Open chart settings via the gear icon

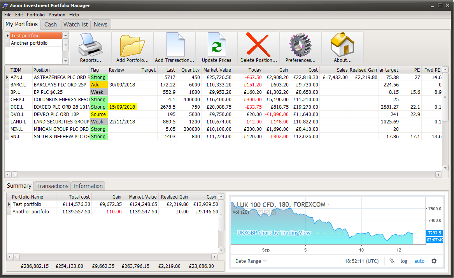click(434, 261)
